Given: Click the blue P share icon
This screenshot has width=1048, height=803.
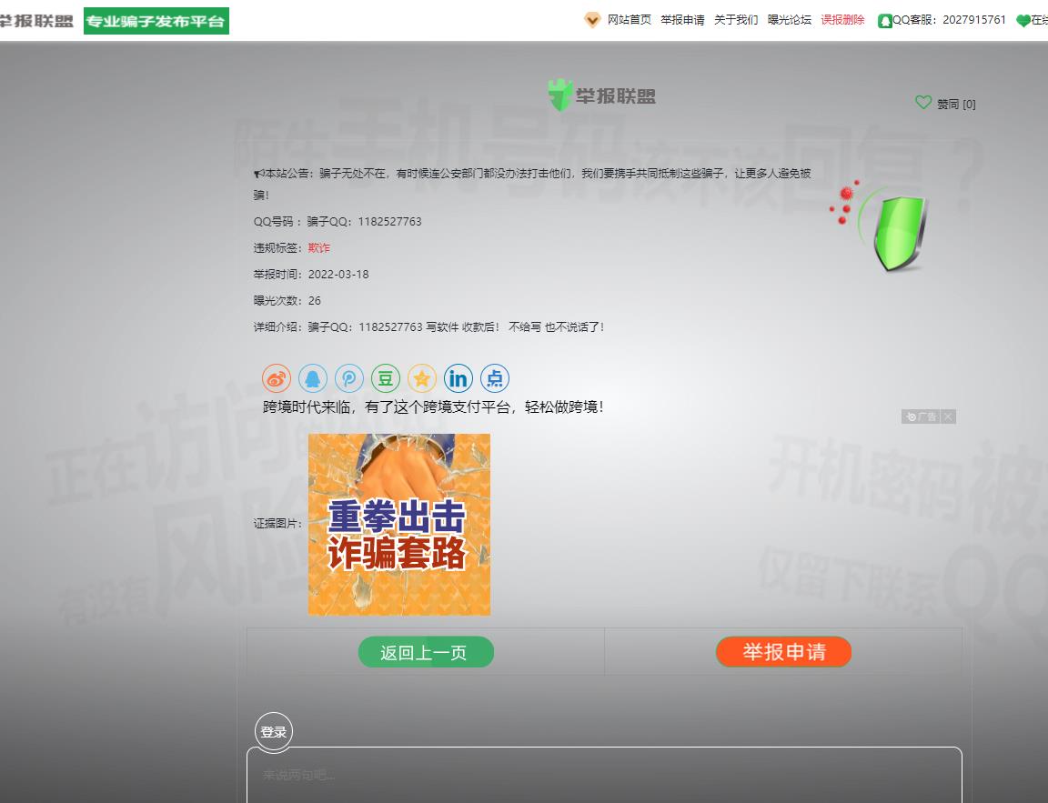Looking at the screenshot, I should click(x=349, y=378).
